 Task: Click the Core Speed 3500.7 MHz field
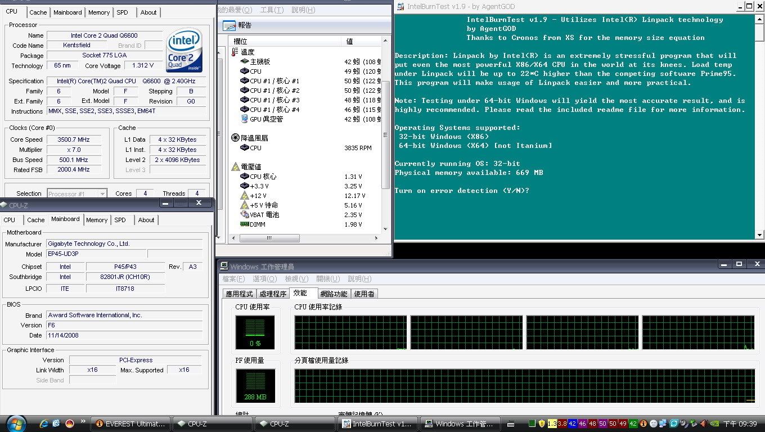(74, 139)
